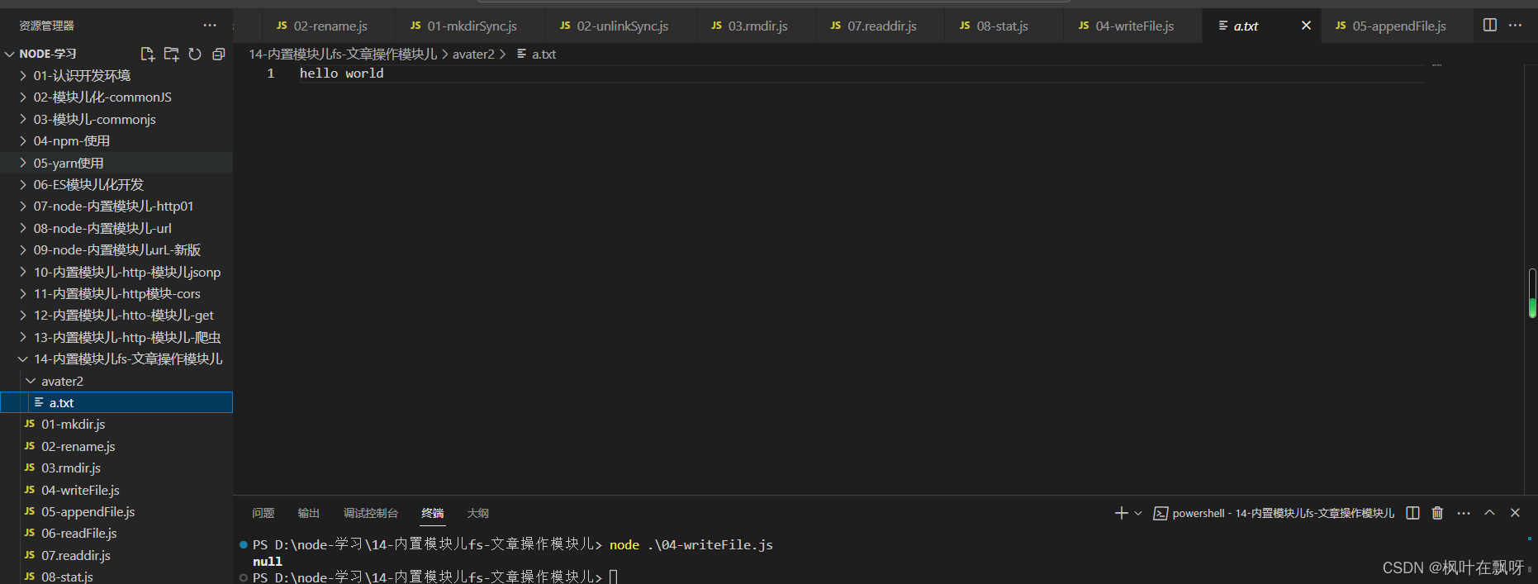This screenshot has width=1538, height=584.
Task: Expand the 11-内置模块儿-http模块-cors folder
Action: tap(116, 293)
